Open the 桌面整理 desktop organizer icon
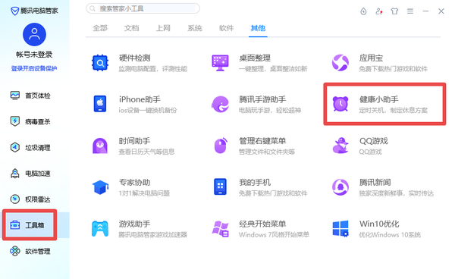Image resolution: width=455 pixels, height=279 pixels. tap(220, 63)
